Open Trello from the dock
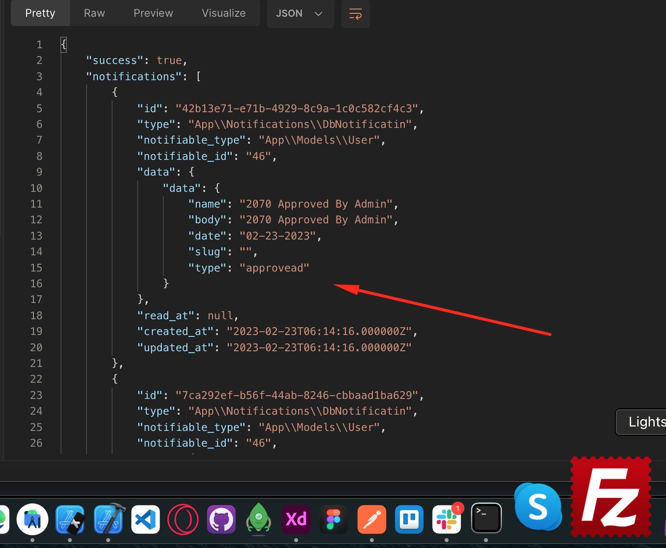Screen dimensions: 666x548 pos(409,519)
